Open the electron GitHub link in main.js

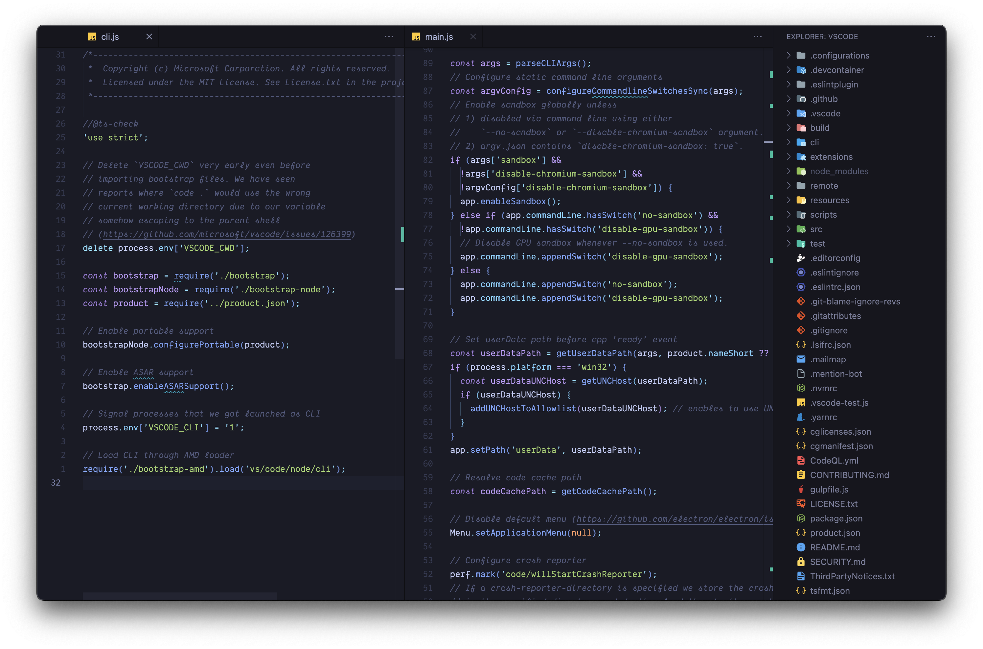(x=674, y=519)
